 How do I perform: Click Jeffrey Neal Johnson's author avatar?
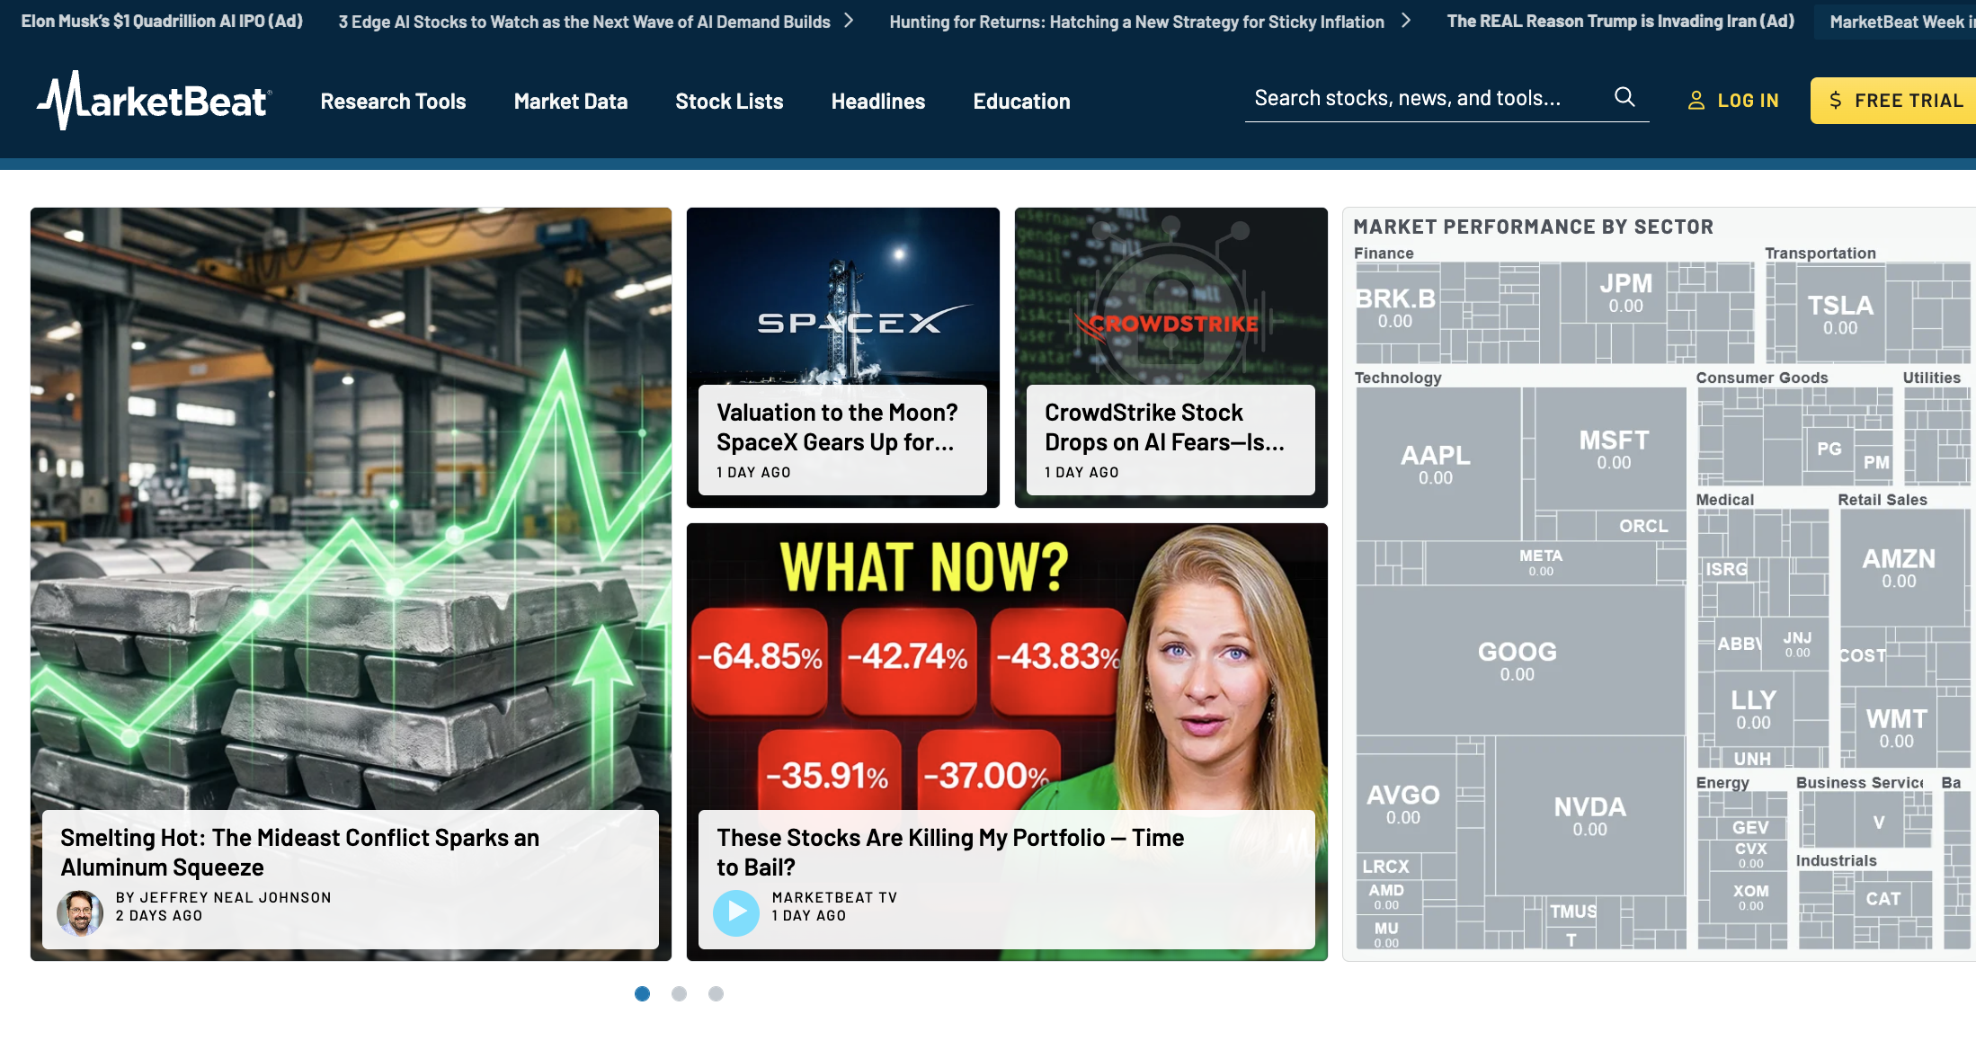click(80, 912)
